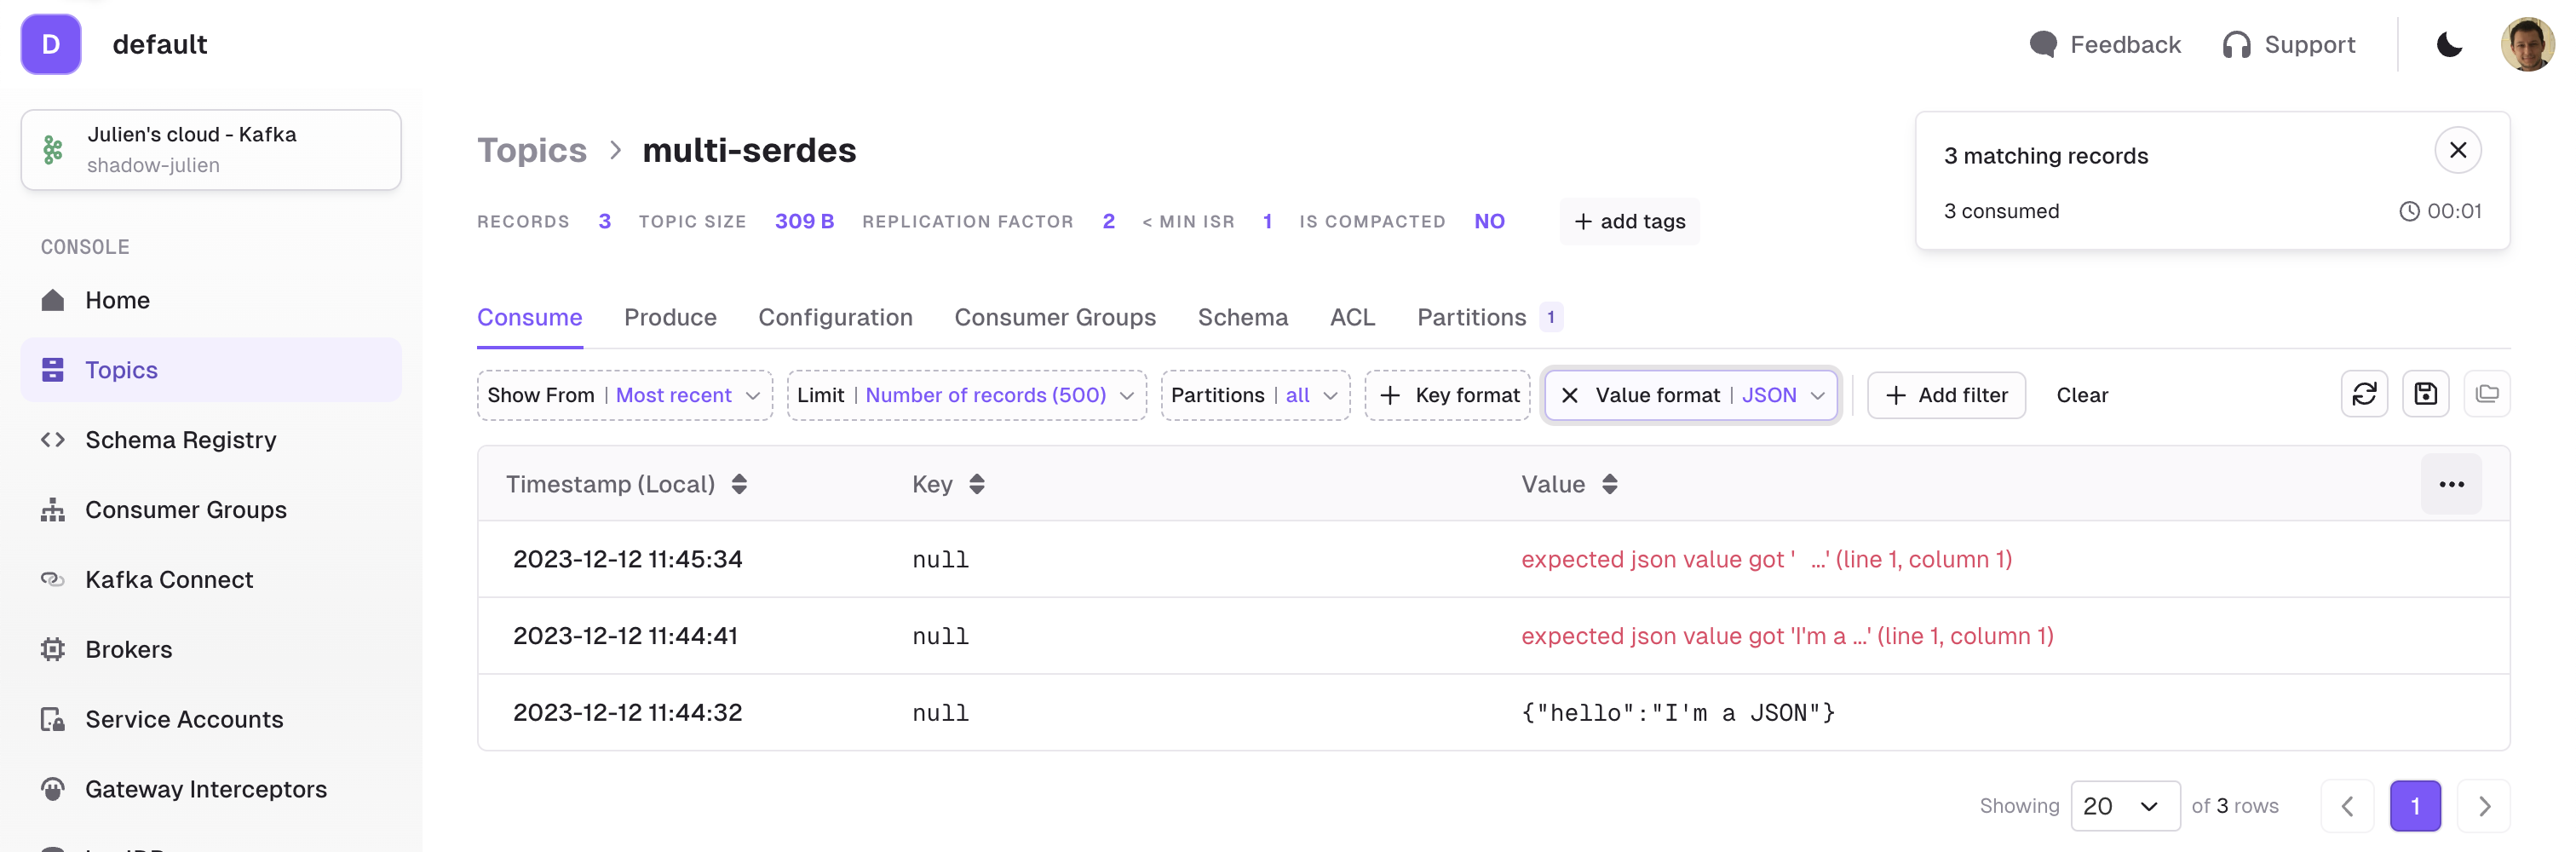Click the error value 'I'm a ...' message
The height and width of the screenshot is (852, 2576).
point(1787,637)
